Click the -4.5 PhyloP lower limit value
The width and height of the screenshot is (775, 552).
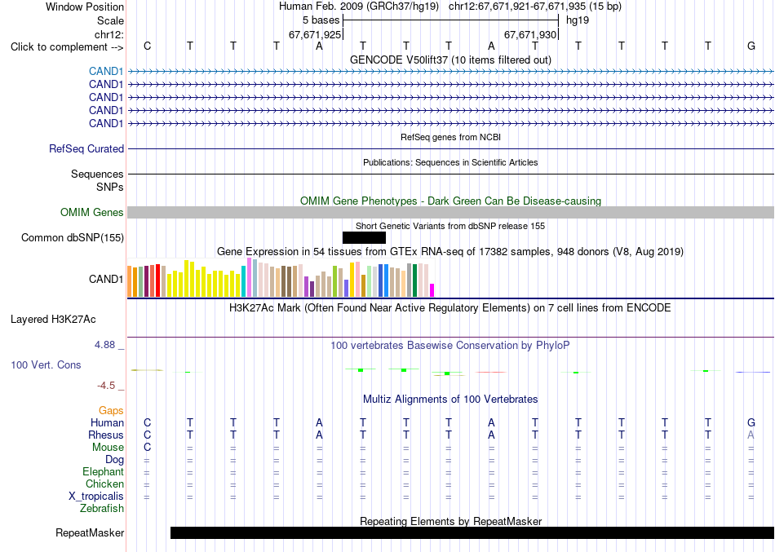106,386
